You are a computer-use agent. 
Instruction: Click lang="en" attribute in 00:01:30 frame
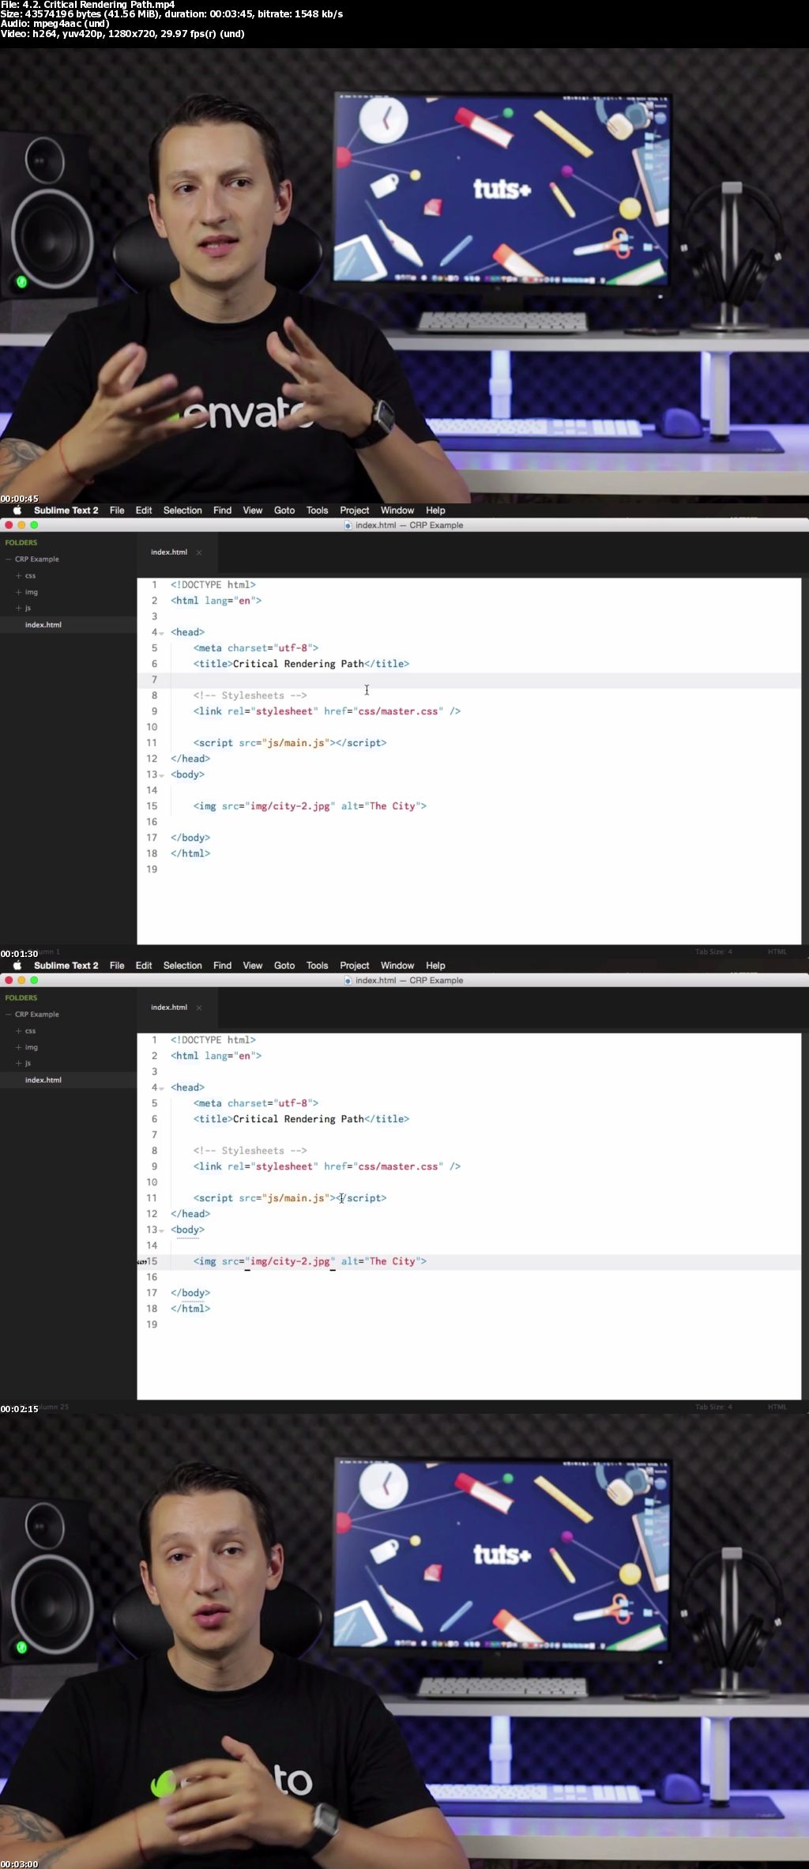click(x=231, y=601)
